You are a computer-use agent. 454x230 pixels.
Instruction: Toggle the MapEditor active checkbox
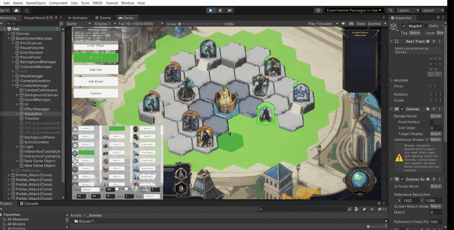(x=404, y=26)
